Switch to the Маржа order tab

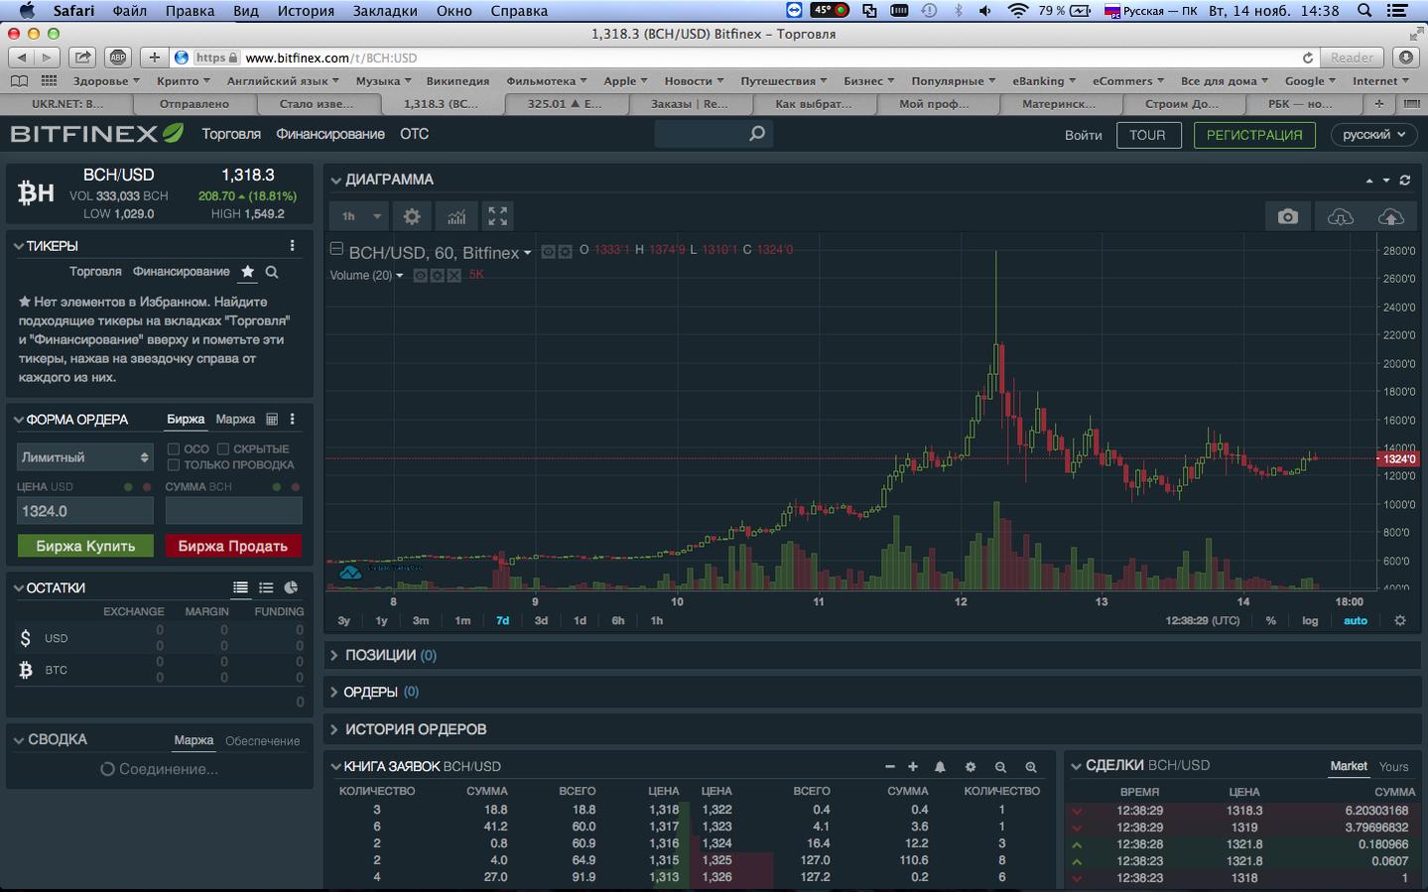click(x=235, y=420)
